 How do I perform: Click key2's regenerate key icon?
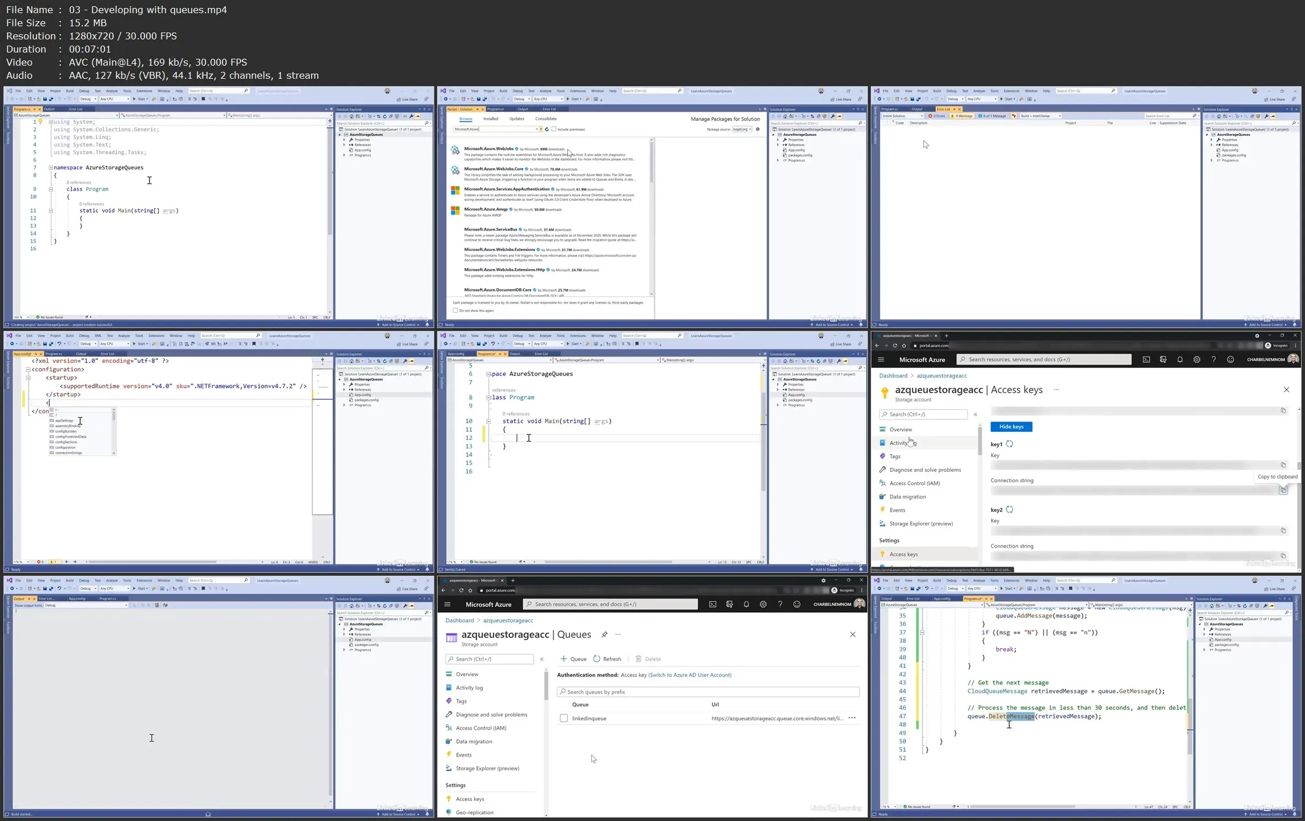(x=1009, y=509)
